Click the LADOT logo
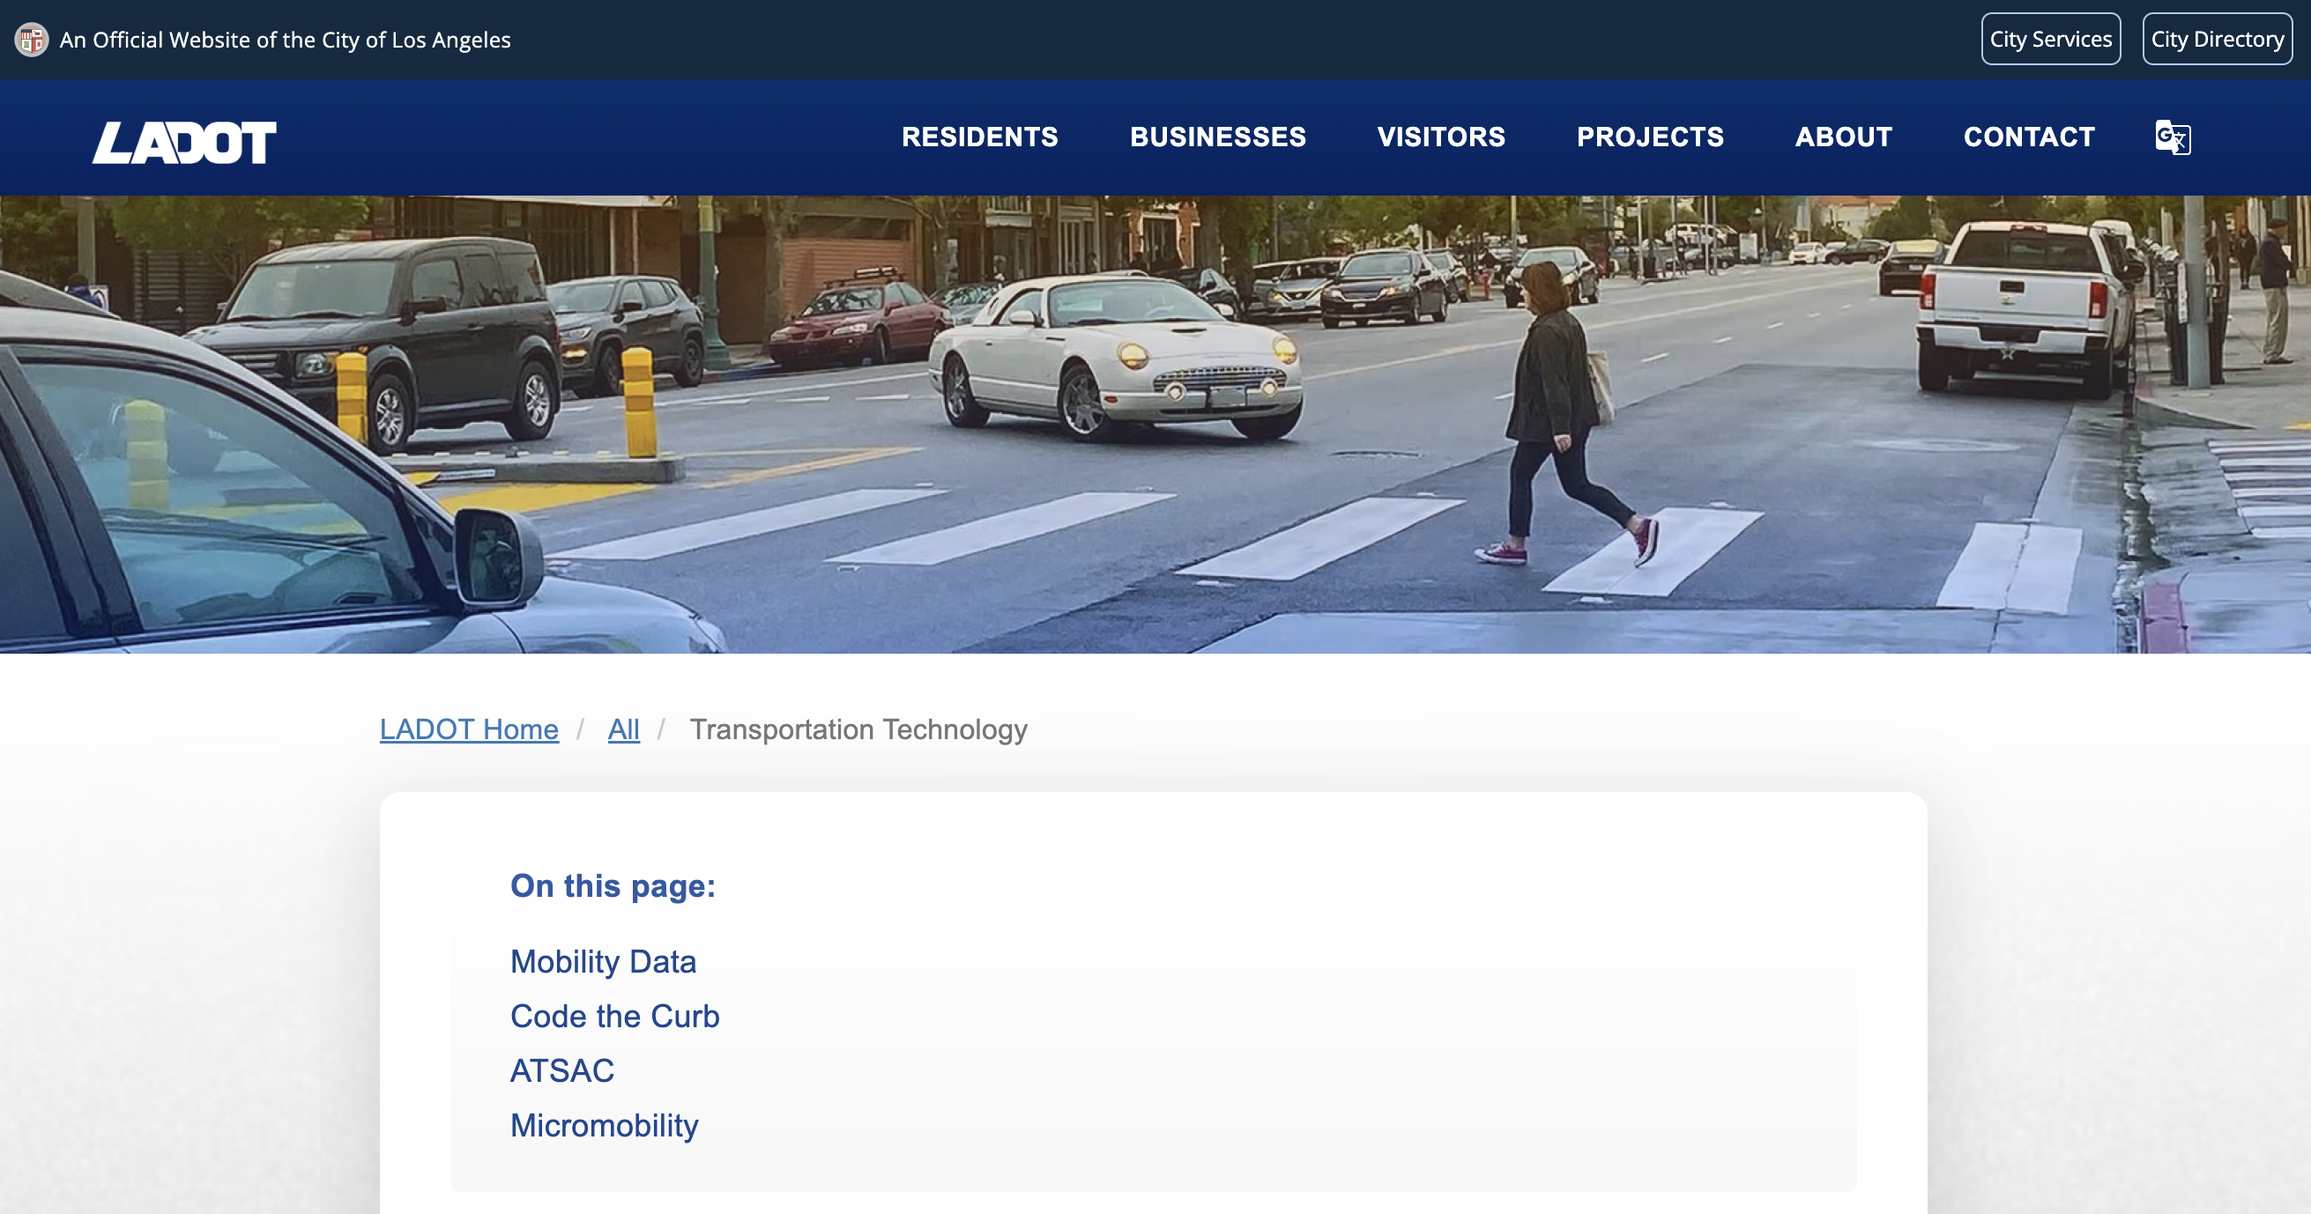2311x1214 pixels. 184,142
